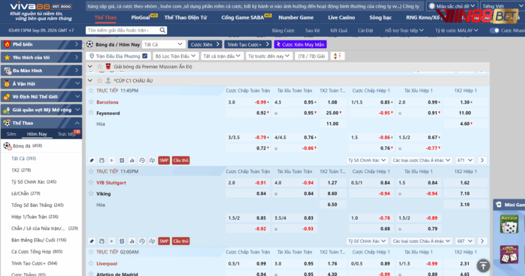Viewport: 525px width, 276px height.
Task: Click the Mizoram league logo icon
Action: coord(108,67)
